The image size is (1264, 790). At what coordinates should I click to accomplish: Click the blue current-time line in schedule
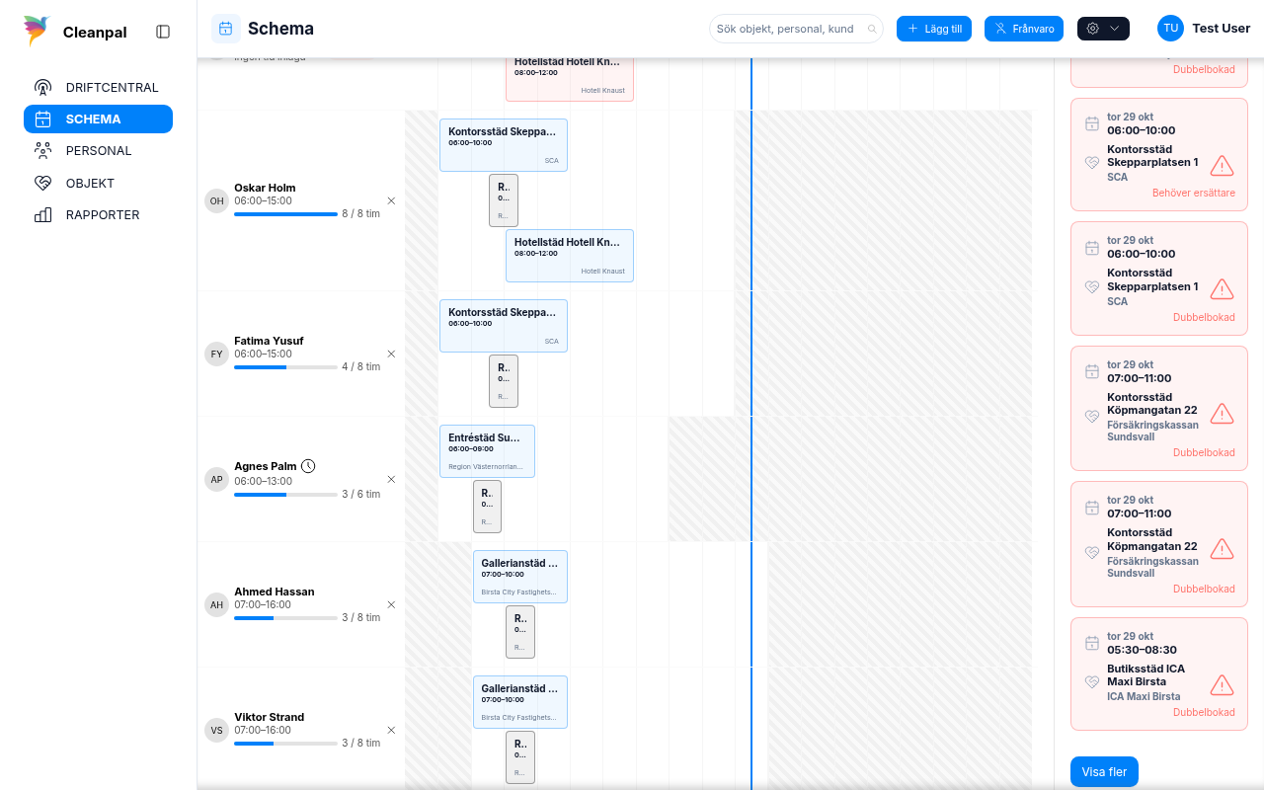tap(751, 425)
